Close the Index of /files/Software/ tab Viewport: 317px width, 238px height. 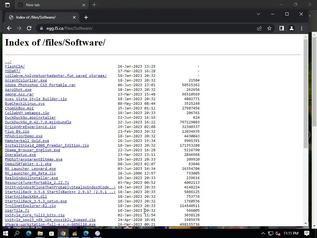(74, 17)
